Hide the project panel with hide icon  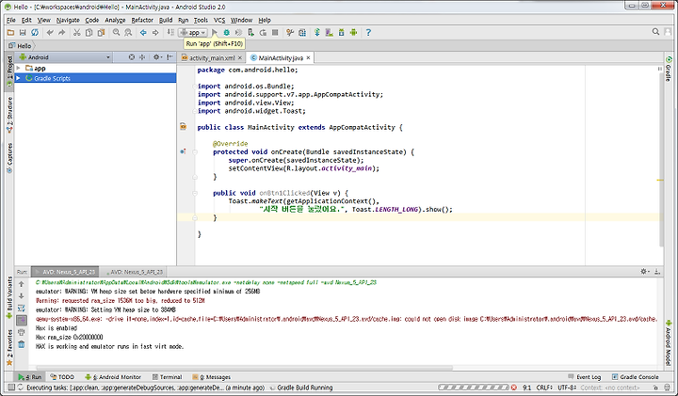coord(169,57)
